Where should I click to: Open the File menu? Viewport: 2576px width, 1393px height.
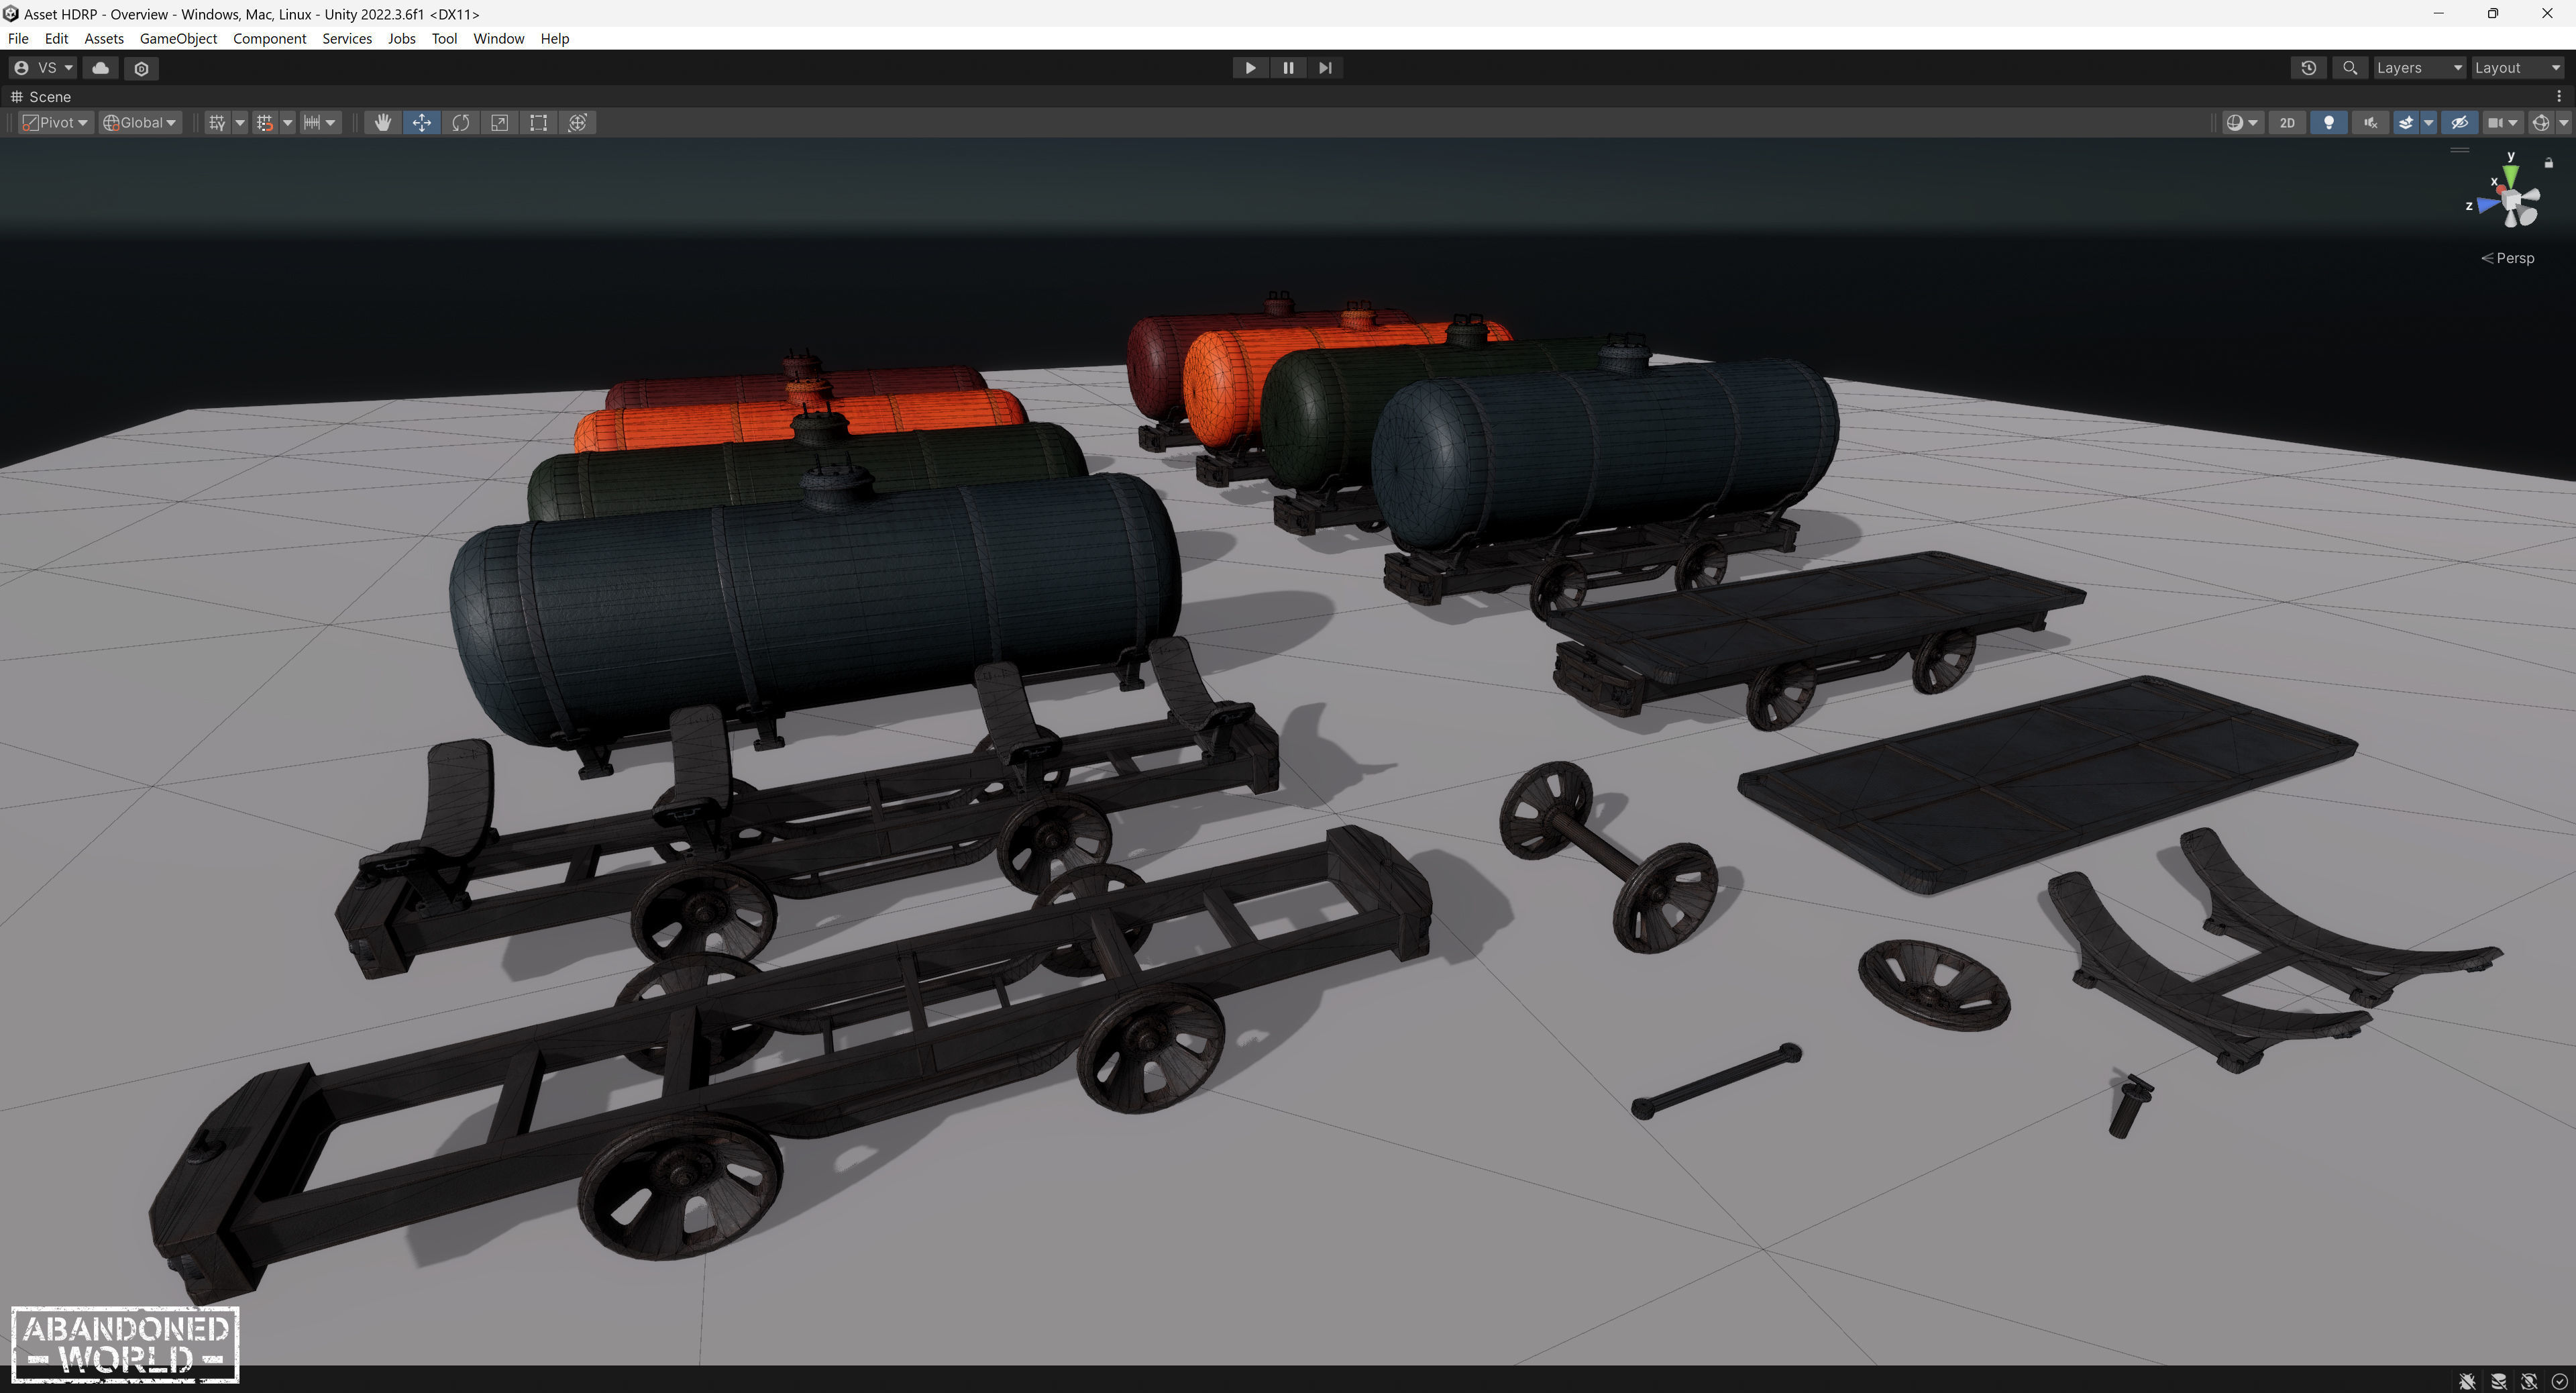(18, 38)
